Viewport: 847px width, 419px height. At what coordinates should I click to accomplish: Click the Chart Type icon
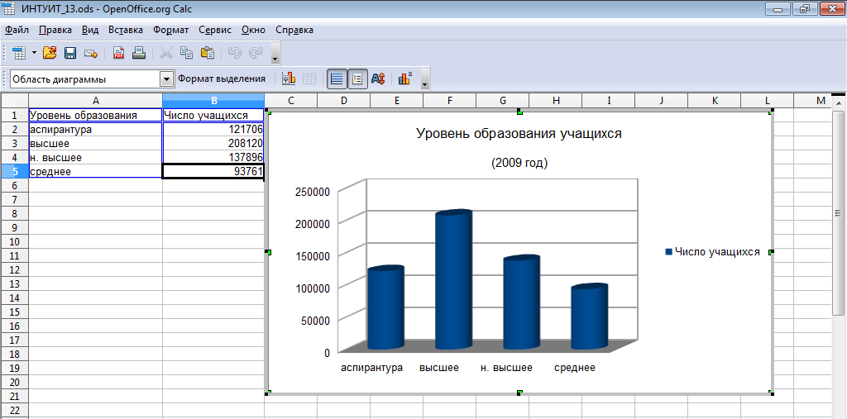click(x=289, y=79)
